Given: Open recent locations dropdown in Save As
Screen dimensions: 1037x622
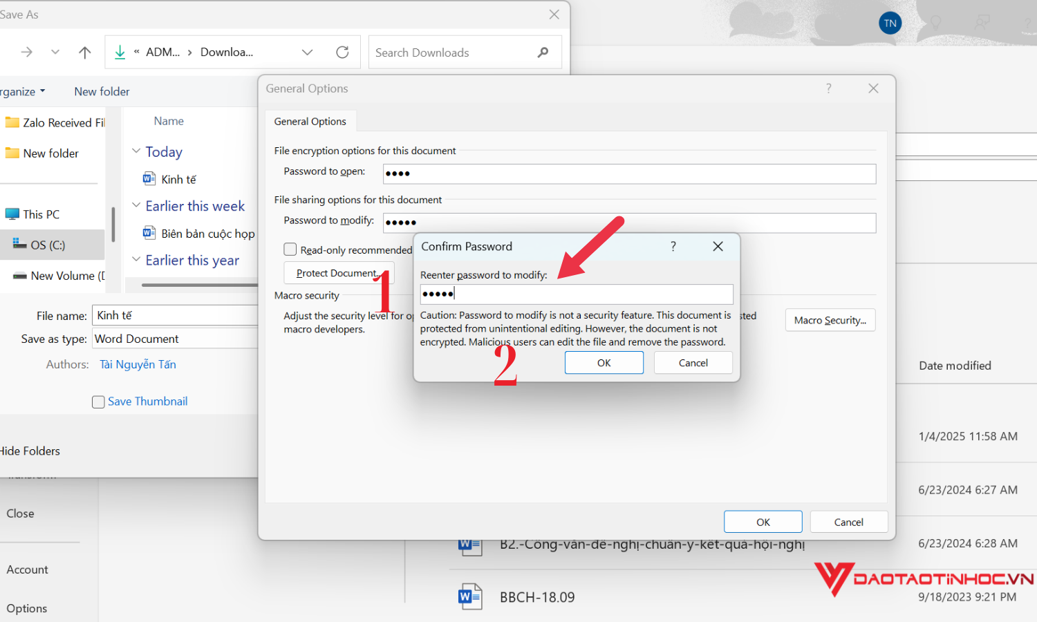Looking at the screenshot, I should (x=55, y=53).
